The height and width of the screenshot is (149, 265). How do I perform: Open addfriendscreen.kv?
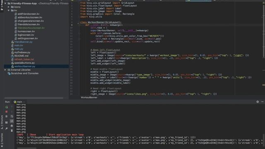click(x=29, y=14)
